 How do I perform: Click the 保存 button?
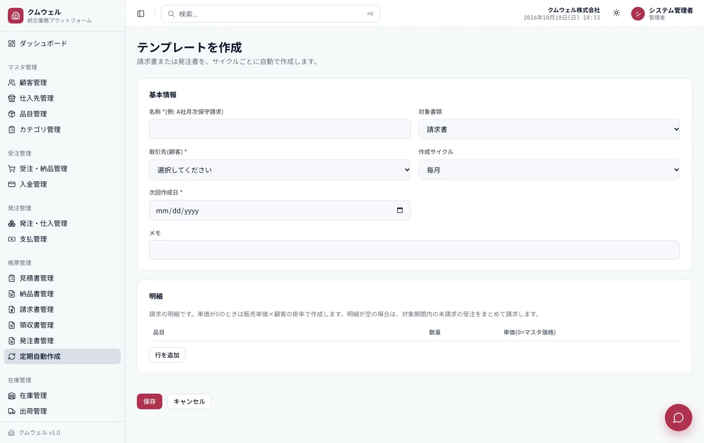[x=150, y=401]
